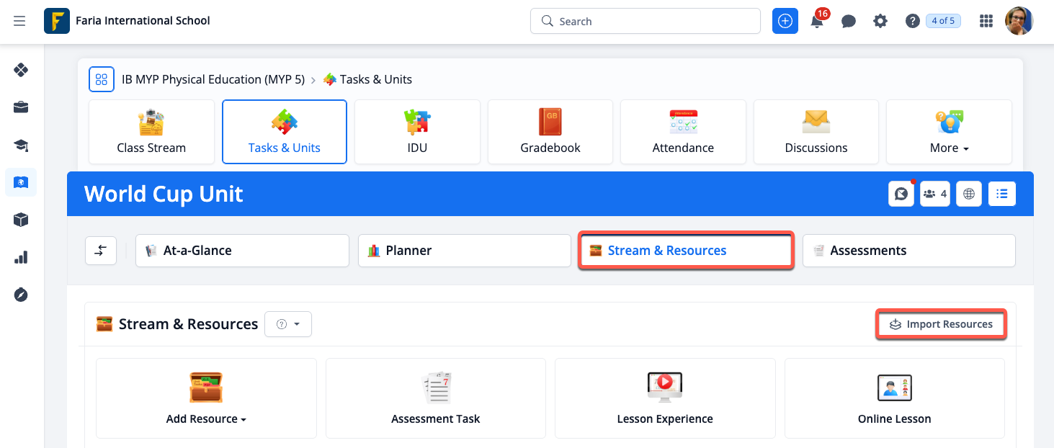Collapse the unit navigation with arrows button
Screen dimensions: 1054x448
tap(101, 251)
